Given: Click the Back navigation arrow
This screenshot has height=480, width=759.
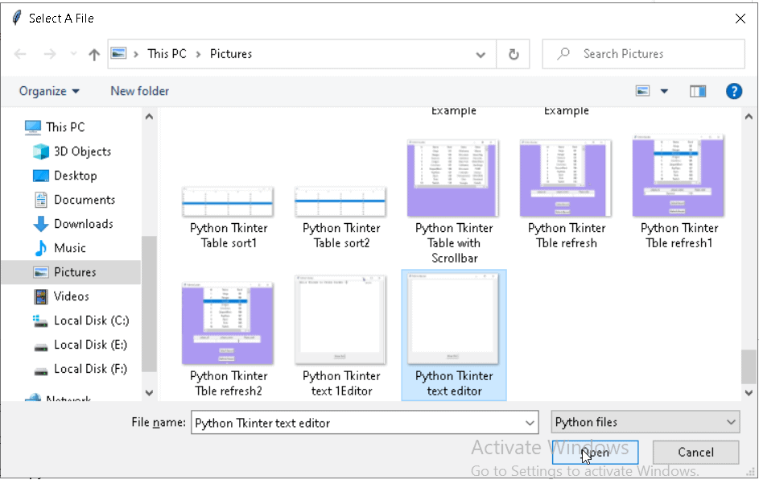Looking at the screenshot, I should [x=21, y=54].
